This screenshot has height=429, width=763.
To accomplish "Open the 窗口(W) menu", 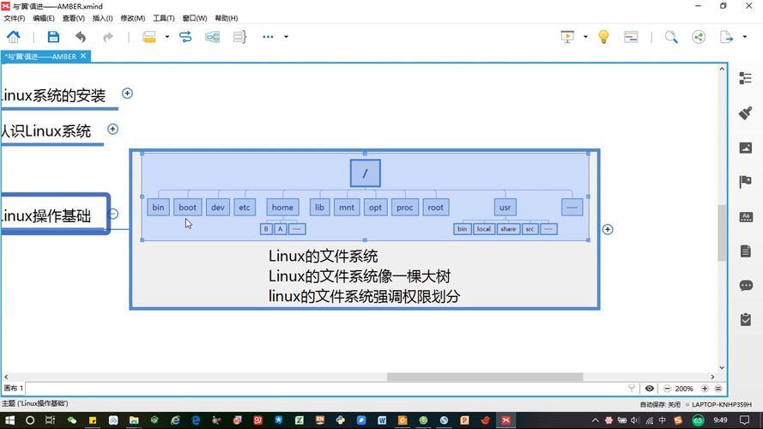I will (x=195, y=18).
